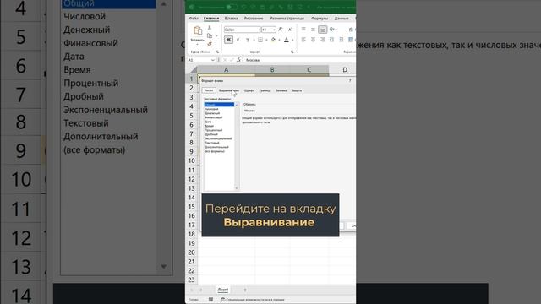The image size is (541, 304).
Task: Select (все форматы) in the dialog's formats list
Action: [x=215, y=151]
